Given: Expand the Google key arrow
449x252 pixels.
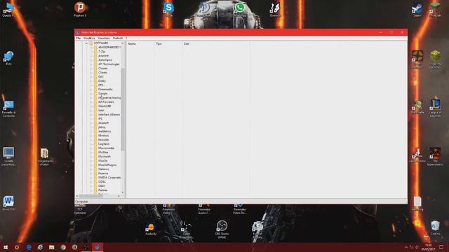Looking at the screenshot, I should point(91,93).
